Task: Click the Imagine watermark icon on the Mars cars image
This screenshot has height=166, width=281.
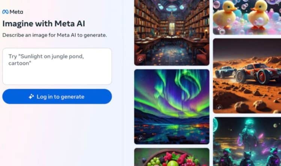Action: tap(219, 107)
